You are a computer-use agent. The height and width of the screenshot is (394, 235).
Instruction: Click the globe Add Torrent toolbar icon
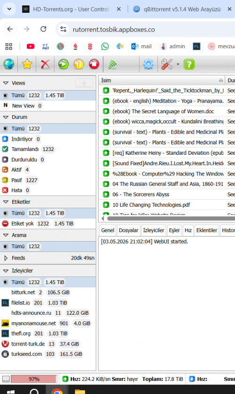[9, 65]
